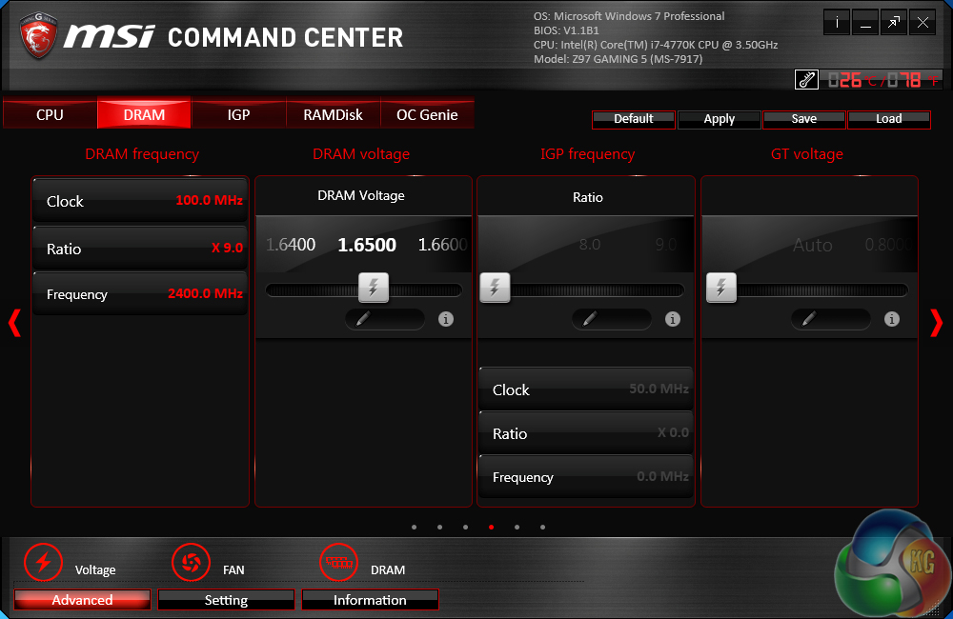The height and width of the screenshot is (619, 953).
Task: Go to previous page with left arrow
Action: pyautogui.click(x=14, y=323)
